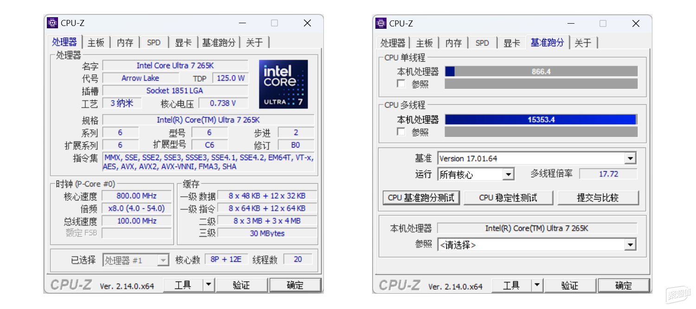Viewport: 696px width, 309px height.
Task: Select the active 基准跑分 tab in the benchmark window
Action: tap(548, 42)
